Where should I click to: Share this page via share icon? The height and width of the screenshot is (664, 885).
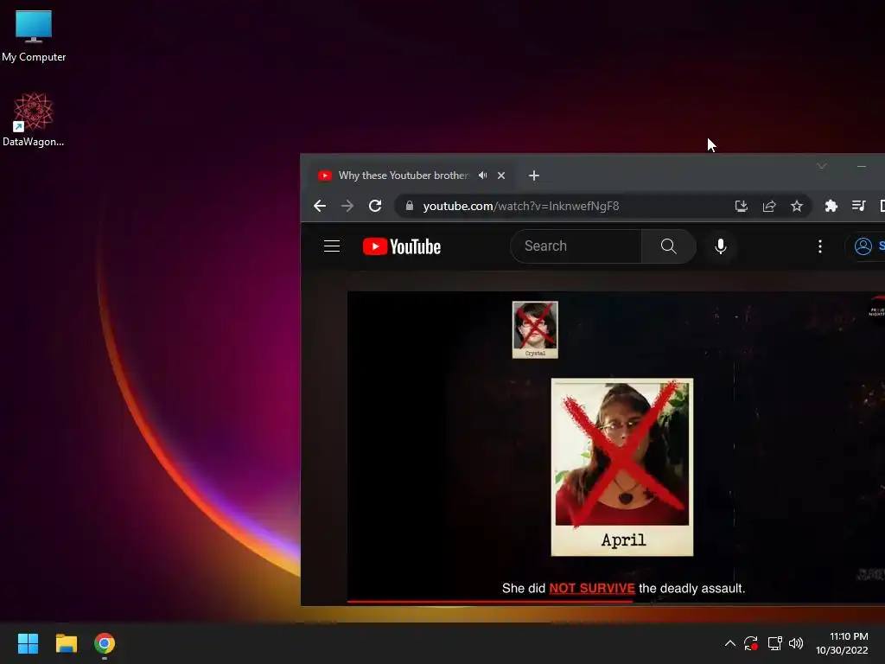pyautogui.click(x=768, y=206)
